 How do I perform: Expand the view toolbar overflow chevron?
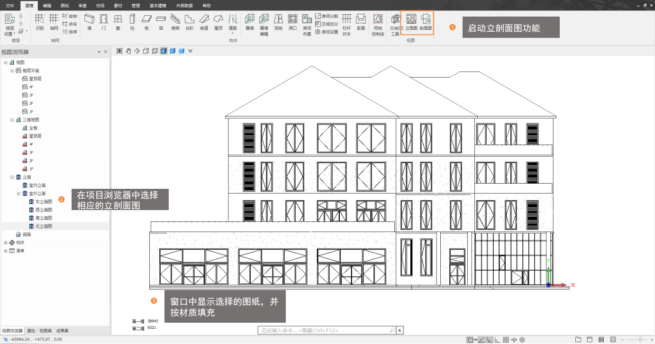pos(190,51)
